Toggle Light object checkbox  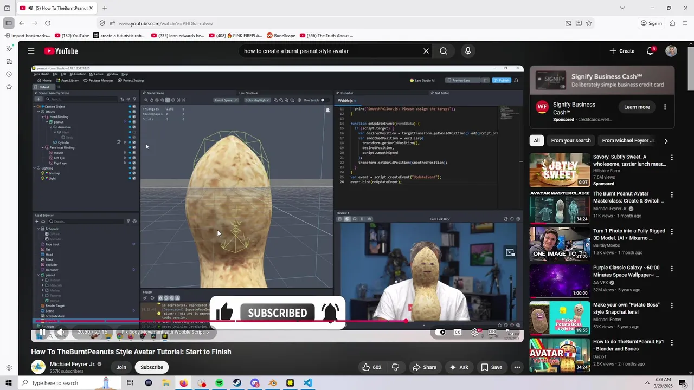point(134,178)
